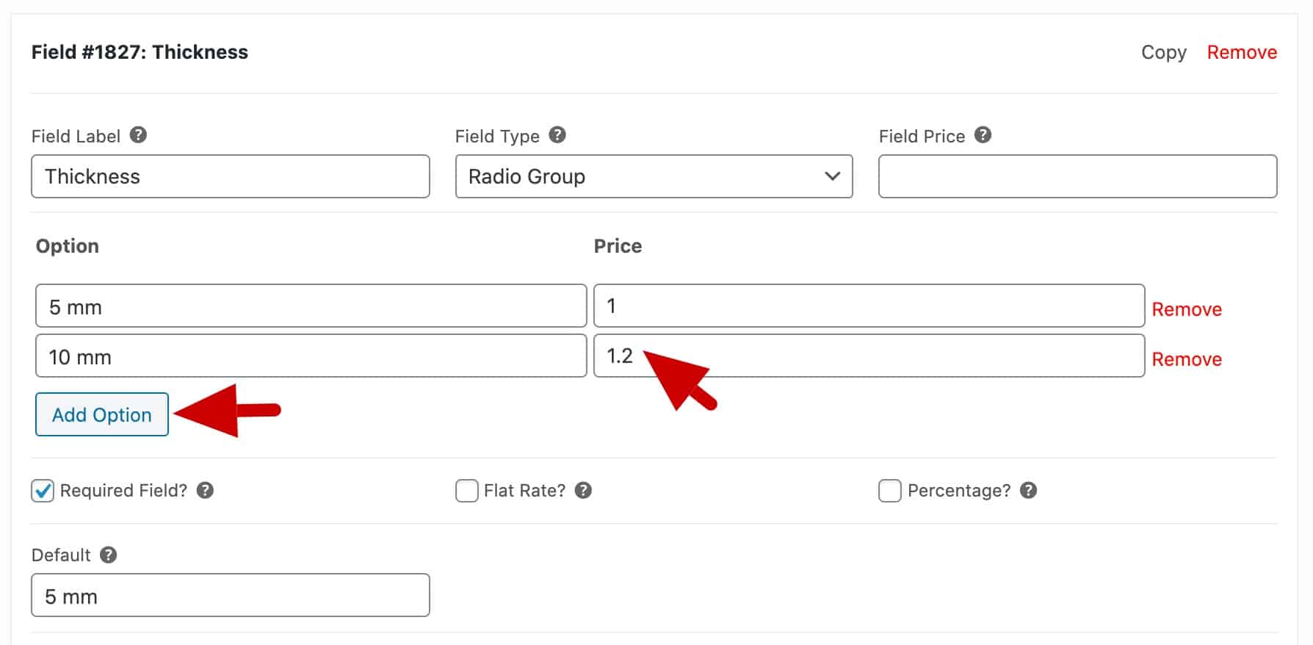The image size is (1313, 645).
Task: Uncheck the Required Field checkbox
Action: [x=43, y=491]
